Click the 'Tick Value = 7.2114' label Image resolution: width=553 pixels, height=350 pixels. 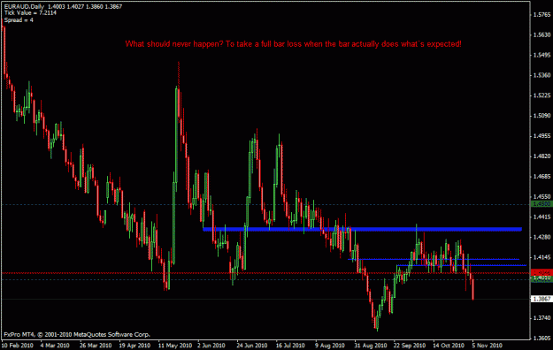click(x=30, y=13)
